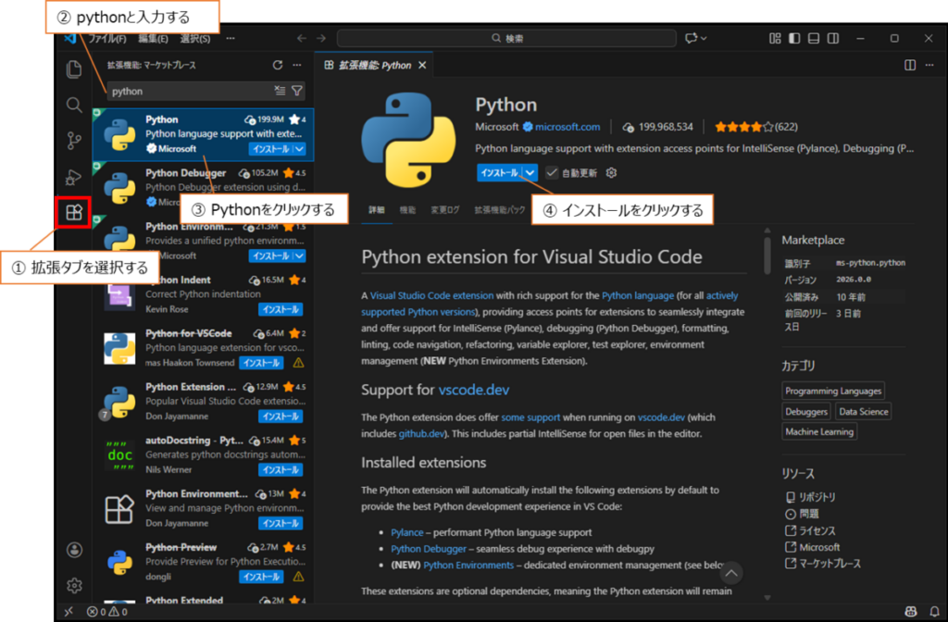Open the vscode.dev link
948x622 pixels.
pyautogui.click(x=475, y=389)
